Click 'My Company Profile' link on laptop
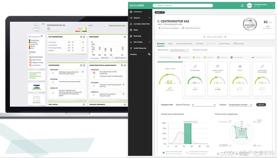The height and width of the screenshot is (158, 277). pyautogui.click(x=35, y=73)
